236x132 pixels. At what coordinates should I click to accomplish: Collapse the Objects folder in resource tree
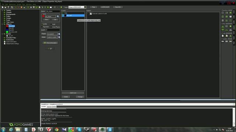click(2, 24)
